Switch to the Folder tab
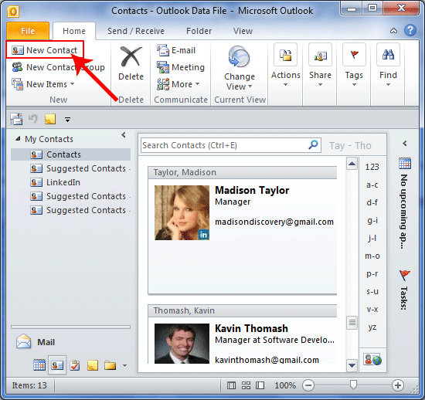 coord(199,31)
